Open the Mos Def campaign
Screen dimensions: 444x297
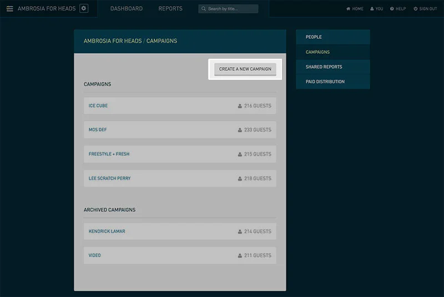180,130
